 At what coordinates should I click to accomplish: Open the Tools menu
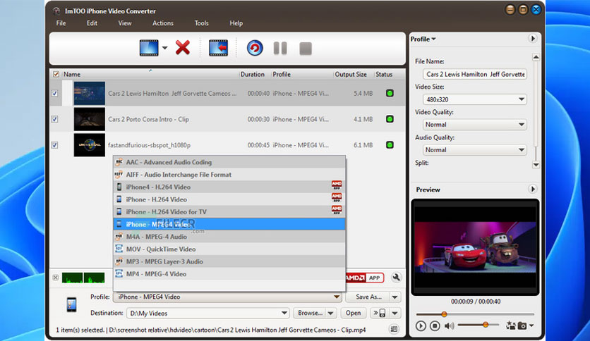[201, 23]
